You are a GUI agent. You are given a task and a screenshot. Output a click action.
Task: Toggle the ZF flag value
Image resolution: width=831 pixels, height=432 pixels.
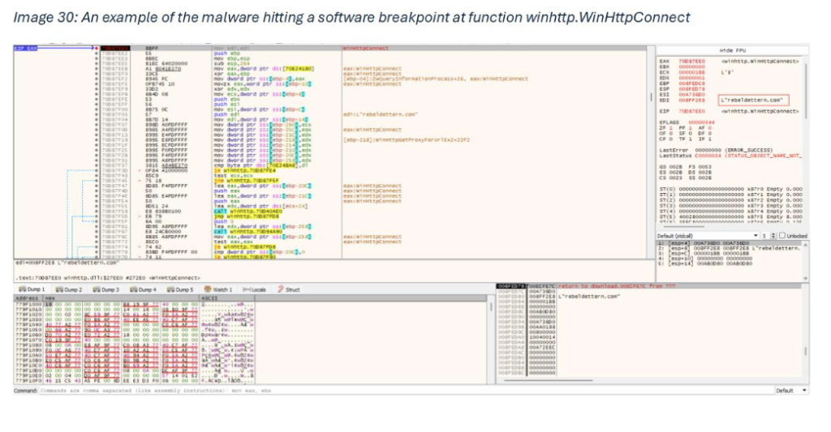[x=673, y=127]
